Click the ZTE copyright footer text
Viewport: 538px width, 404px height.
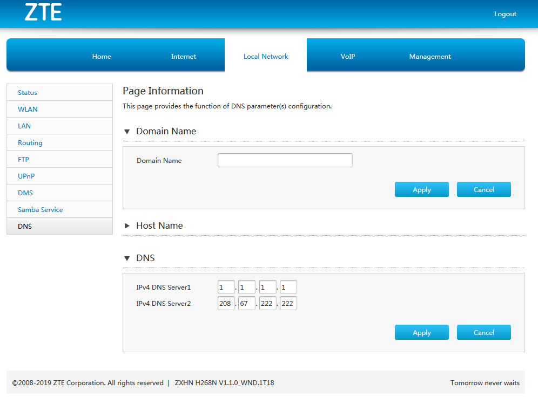[x=88, y=383]
